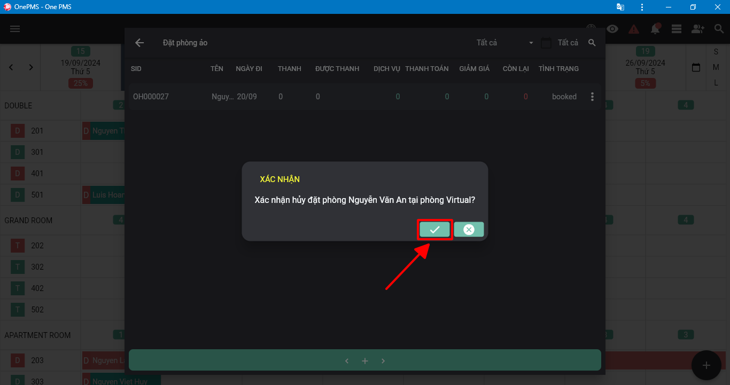This screenshot has height=385, width=730.
Task: Click the TÌNH TRẠNG column header
Action: pyautogui.click(x=558, y=69)
